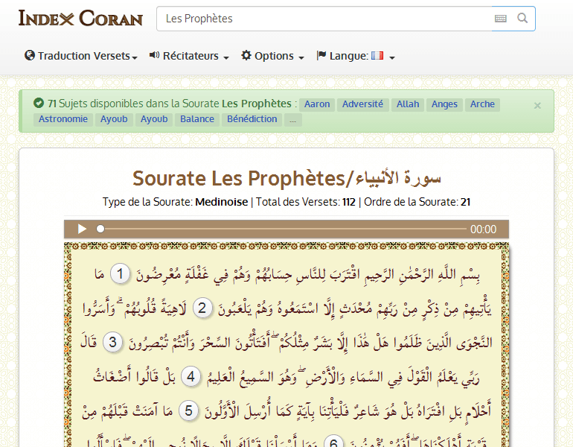The height and width of the screenshot is (447, 573).
Task: Click verse number 4 marker
Action: (x=191, y=377)
